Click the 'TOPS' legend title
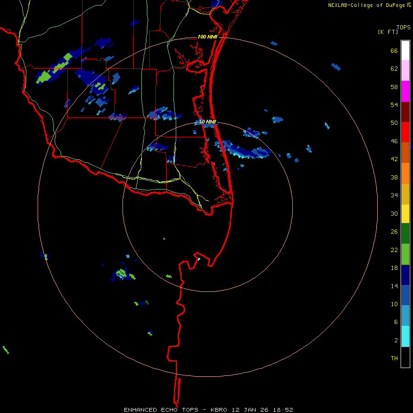Screen dimensions: 413x413 click(403, 27)
